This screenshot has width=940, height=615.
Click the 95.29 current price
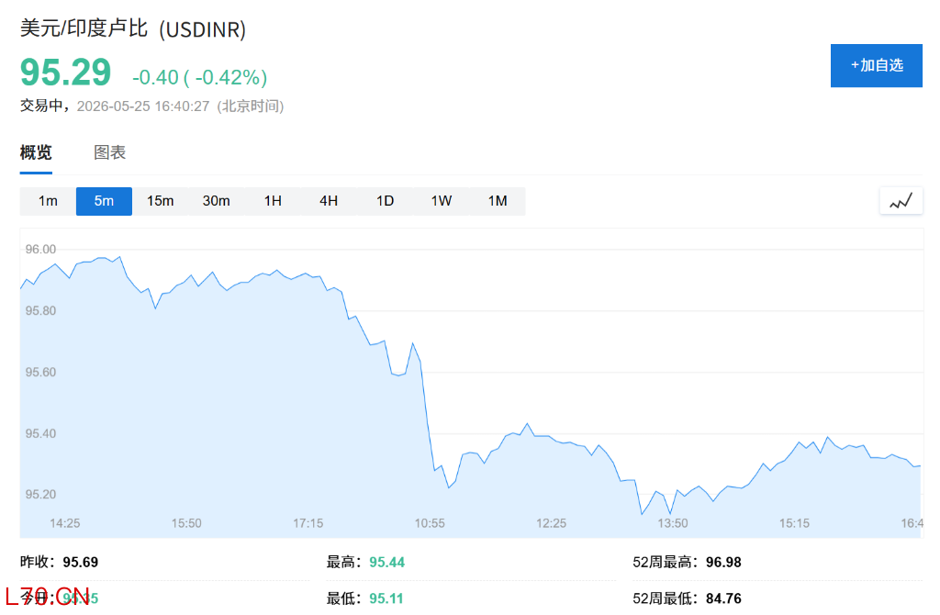(65, 73)
